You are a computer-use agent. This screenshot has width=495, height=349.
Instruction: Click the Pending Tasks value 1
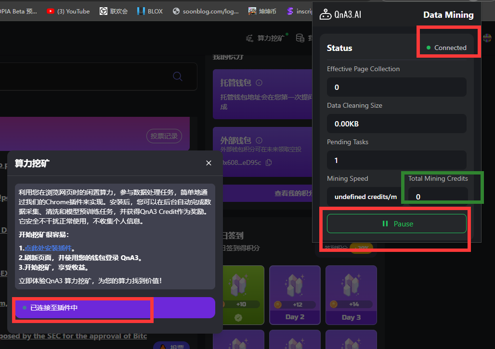[396, 160]
